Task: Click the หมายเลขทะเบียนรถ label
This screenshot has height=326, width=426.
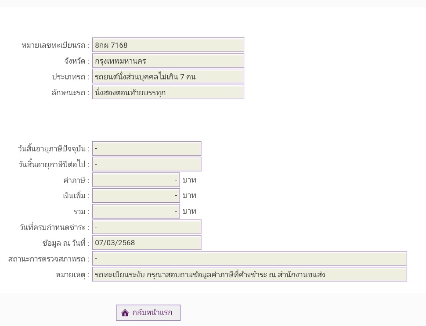Action: (55, 45)
